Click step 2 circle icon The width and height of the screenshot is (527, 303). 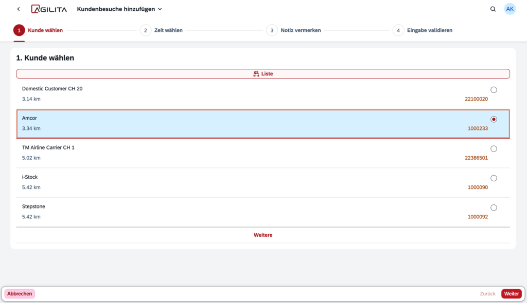point(146,30)
